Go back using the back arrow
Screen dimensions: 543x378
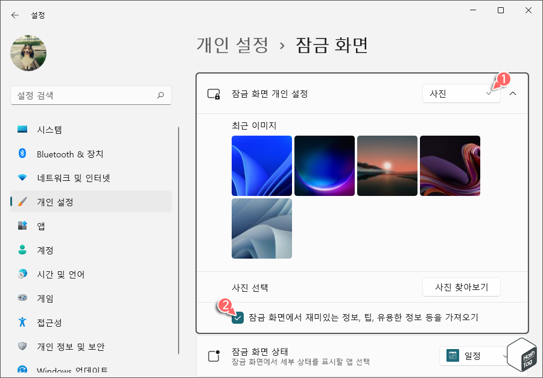coord(13,14)
